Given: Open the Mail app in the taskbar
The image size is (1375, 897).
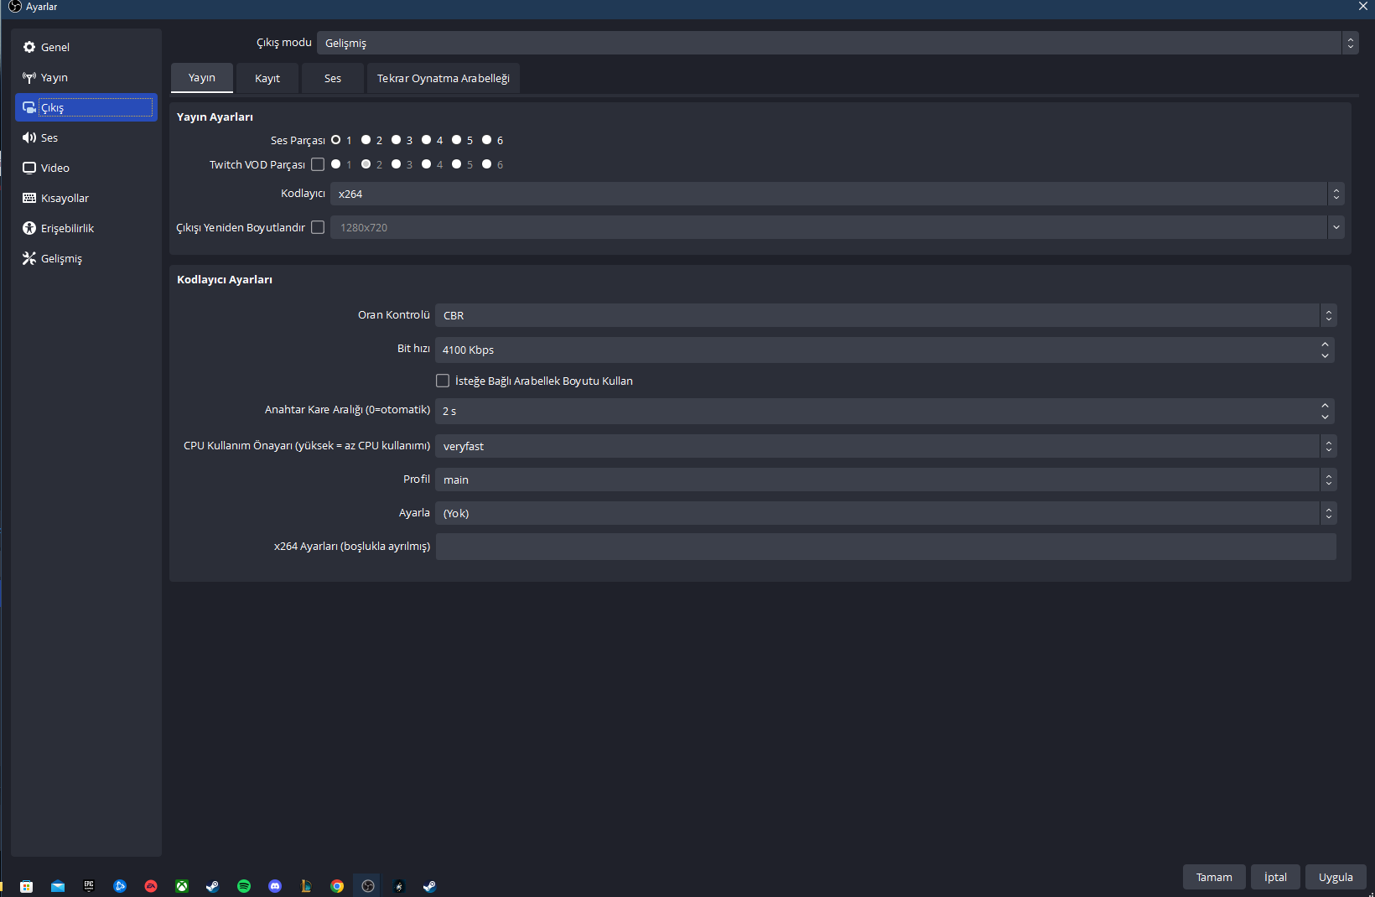Looking at the screenshot, I should pos(58,886).
